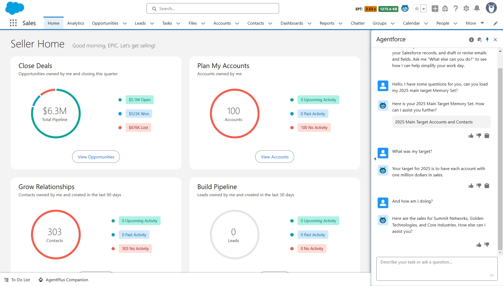This screenshot has width=503, height=286.
Task: Add this page to favorites with the star
Action: 417,9
